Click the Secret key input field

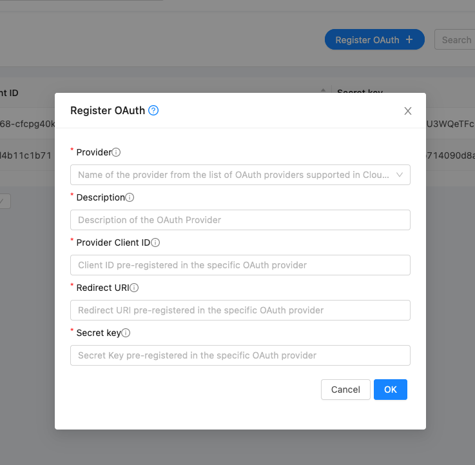[x=240, y=355]
